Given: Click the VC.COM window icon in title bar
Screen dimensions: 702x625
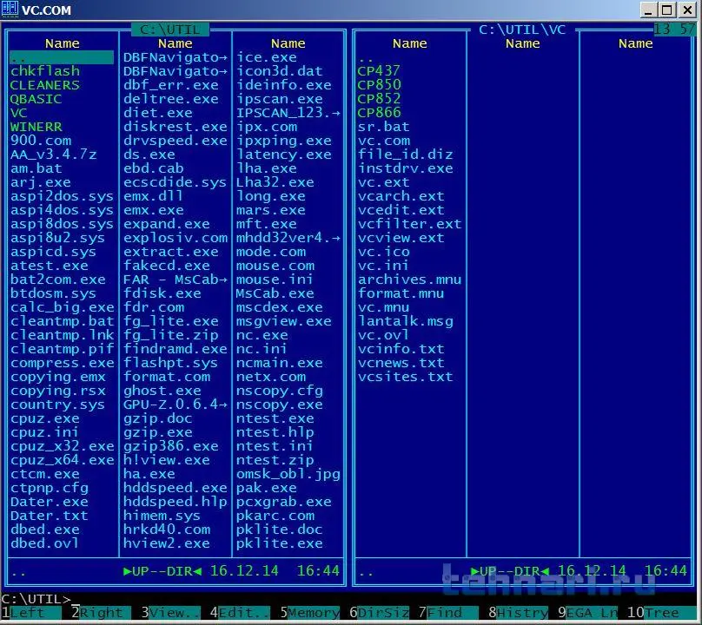Looking at the screenshot, I should tap(9, 10).
